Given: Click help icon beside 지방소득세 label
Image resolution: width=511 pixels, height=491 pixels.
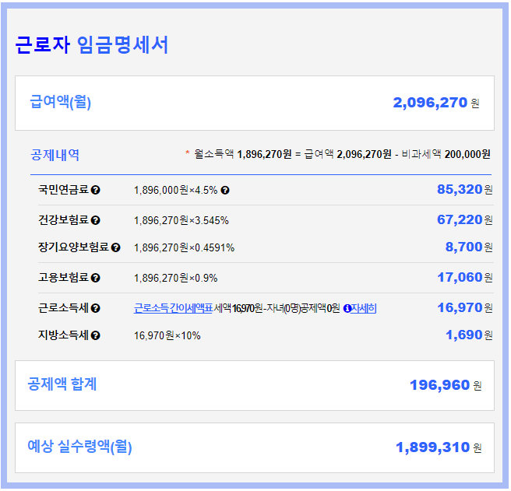Looking at the screenshot, I should (x=96, y=336).
